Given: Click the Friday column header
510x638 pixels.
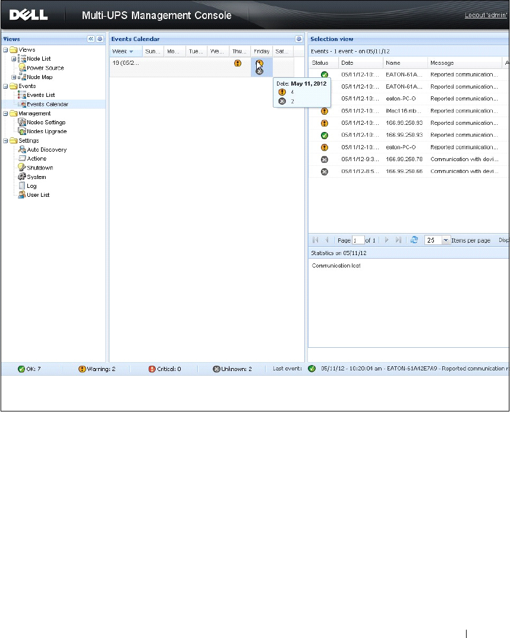Looking at the screenshot, I should coord(262,51).
